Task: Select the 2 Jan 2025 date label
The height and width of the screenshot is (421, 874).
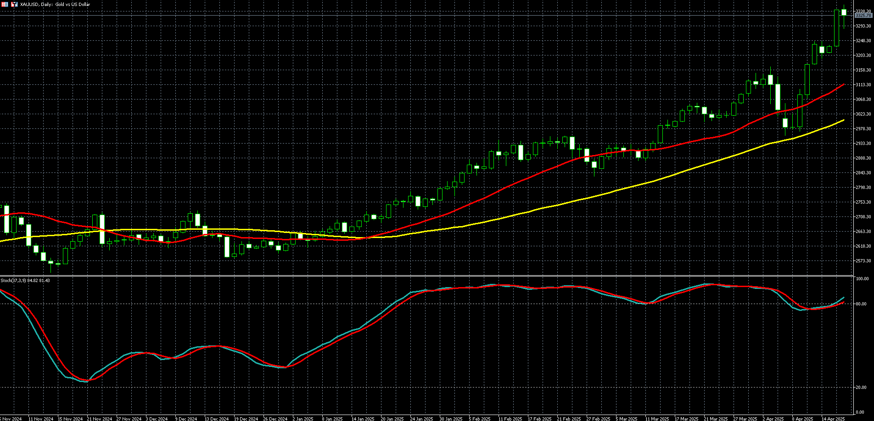Action: [x=303, y=419]
